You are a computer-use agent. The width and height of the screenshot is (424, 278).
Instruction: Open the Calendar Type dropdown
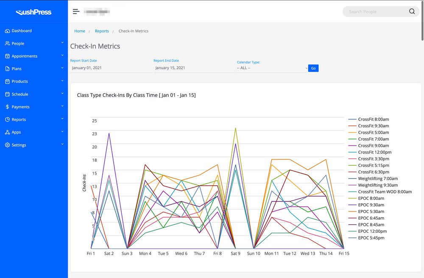pos(271,68)
